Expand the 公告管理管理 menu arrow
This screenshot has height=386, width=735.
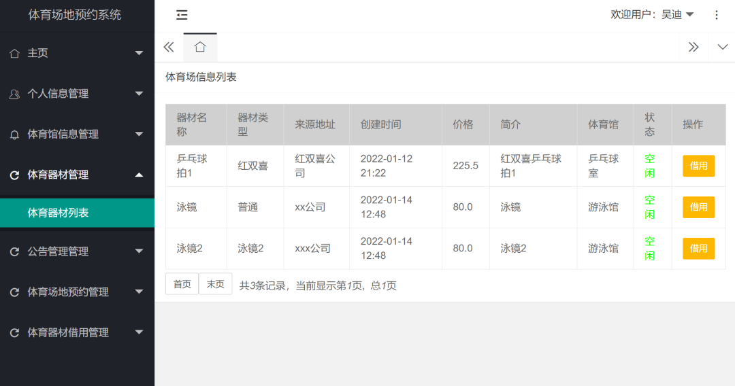point(140,251)
